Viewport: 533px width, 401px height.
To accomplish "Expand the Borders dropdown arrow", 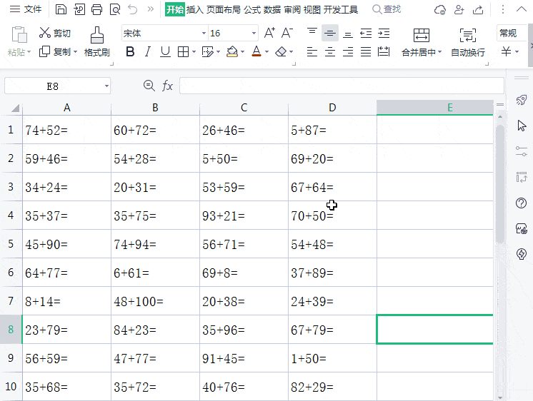I will pos(194,52).
